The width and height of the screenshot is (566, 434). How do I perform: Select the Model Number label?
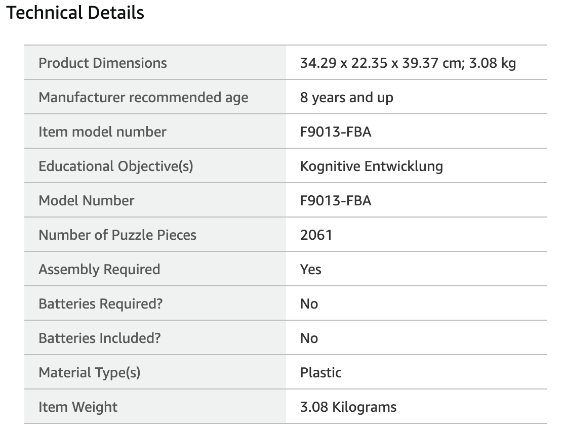click(86, 201)
